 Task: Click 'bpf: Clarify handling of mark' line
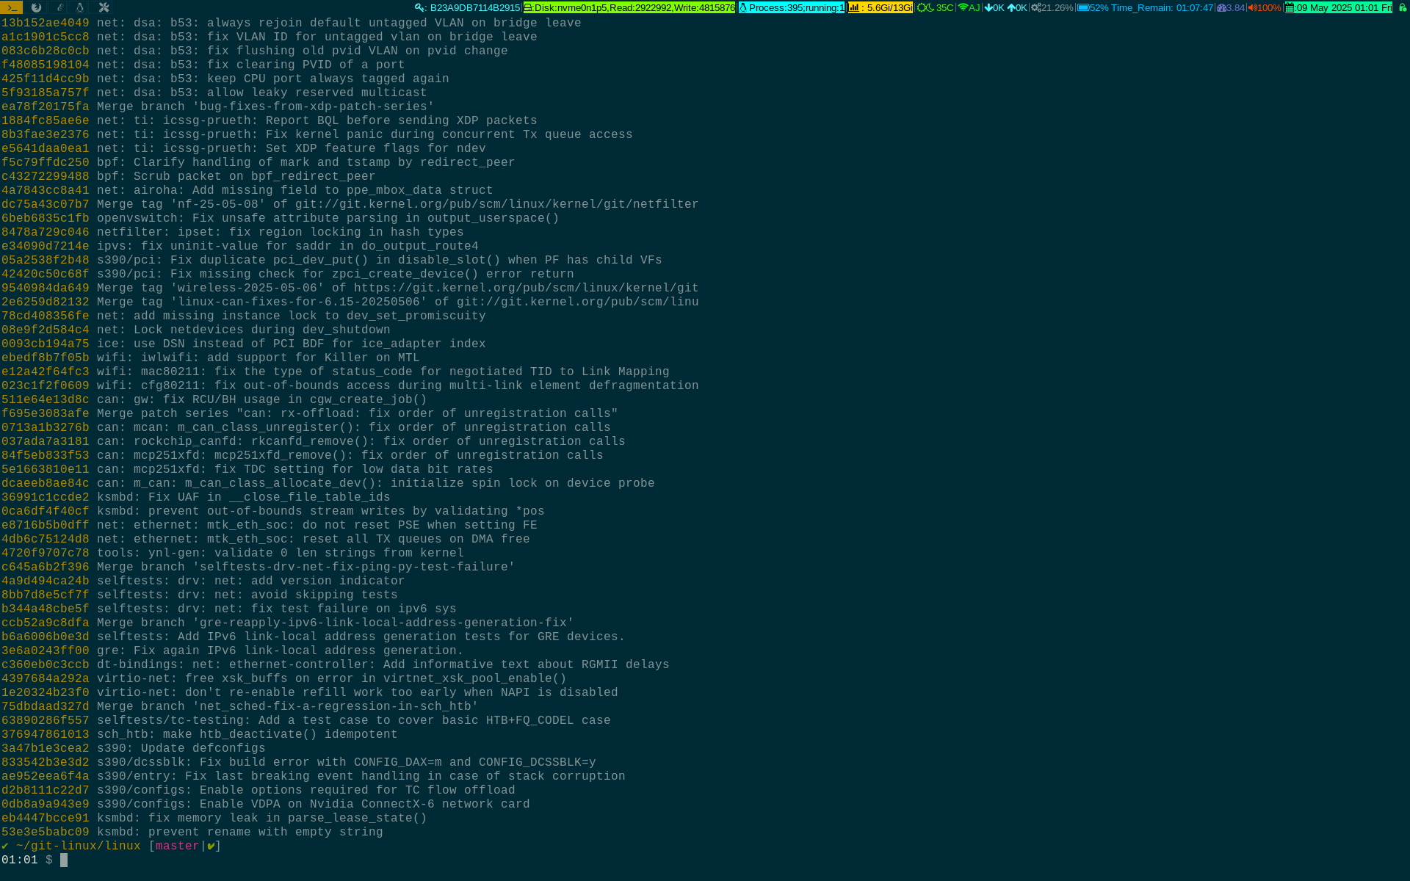(x=258, y=162)
